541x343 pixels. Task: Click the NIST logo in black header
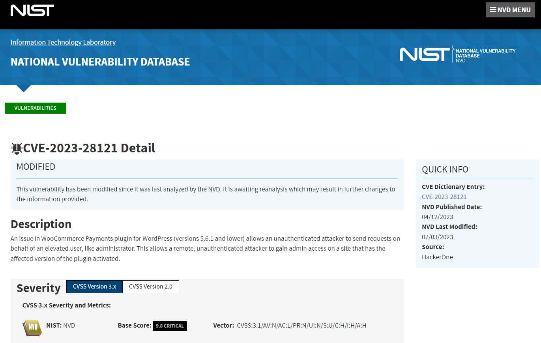tap(32, 11)
